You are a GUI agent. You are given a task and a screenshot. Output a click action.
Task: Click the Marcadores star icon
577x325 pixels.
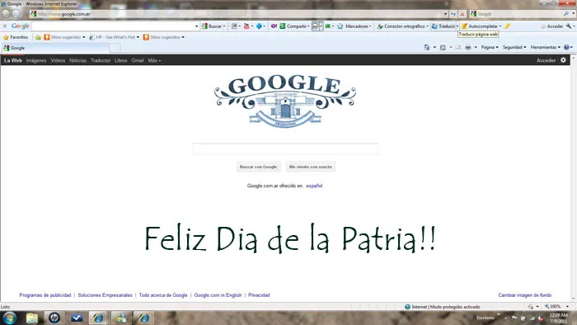[x=340, y=26]
